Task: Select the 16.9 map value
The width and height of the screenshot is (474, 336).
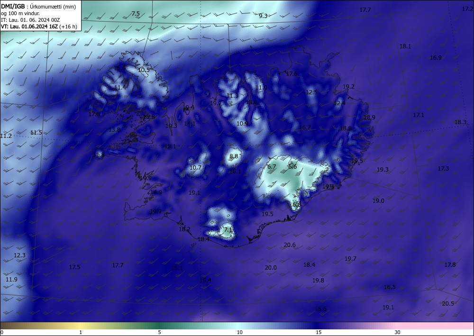Action: click(436, 58)
